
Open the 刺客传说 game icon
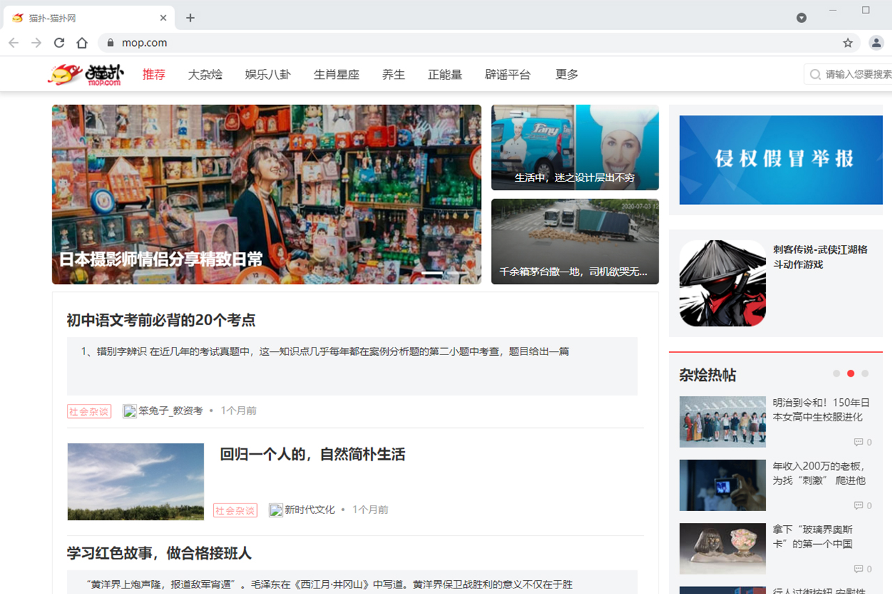pos(723,283)
